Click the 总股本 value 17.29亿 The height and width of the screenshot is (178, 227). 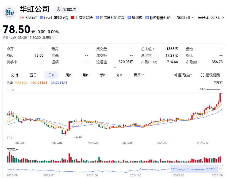coord(172,55)
